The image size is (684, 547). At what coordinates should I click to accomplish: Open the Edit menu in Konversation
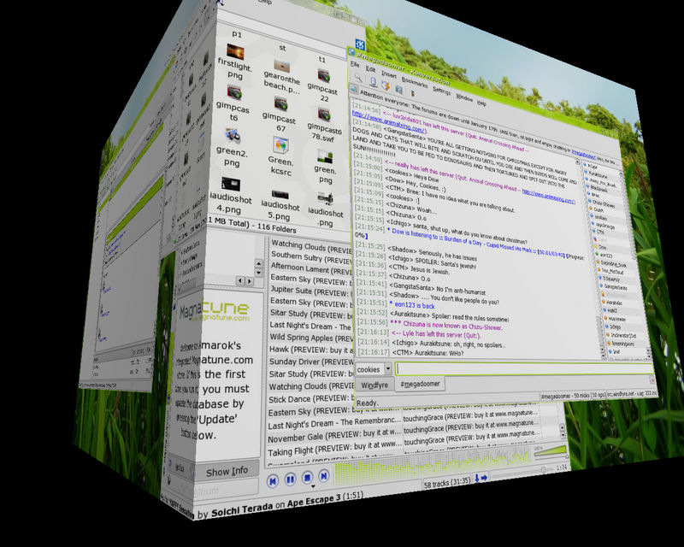click(x=370, y=69)
